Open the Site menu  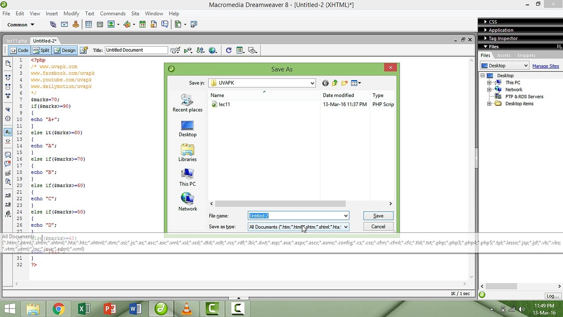pos(135,14)
